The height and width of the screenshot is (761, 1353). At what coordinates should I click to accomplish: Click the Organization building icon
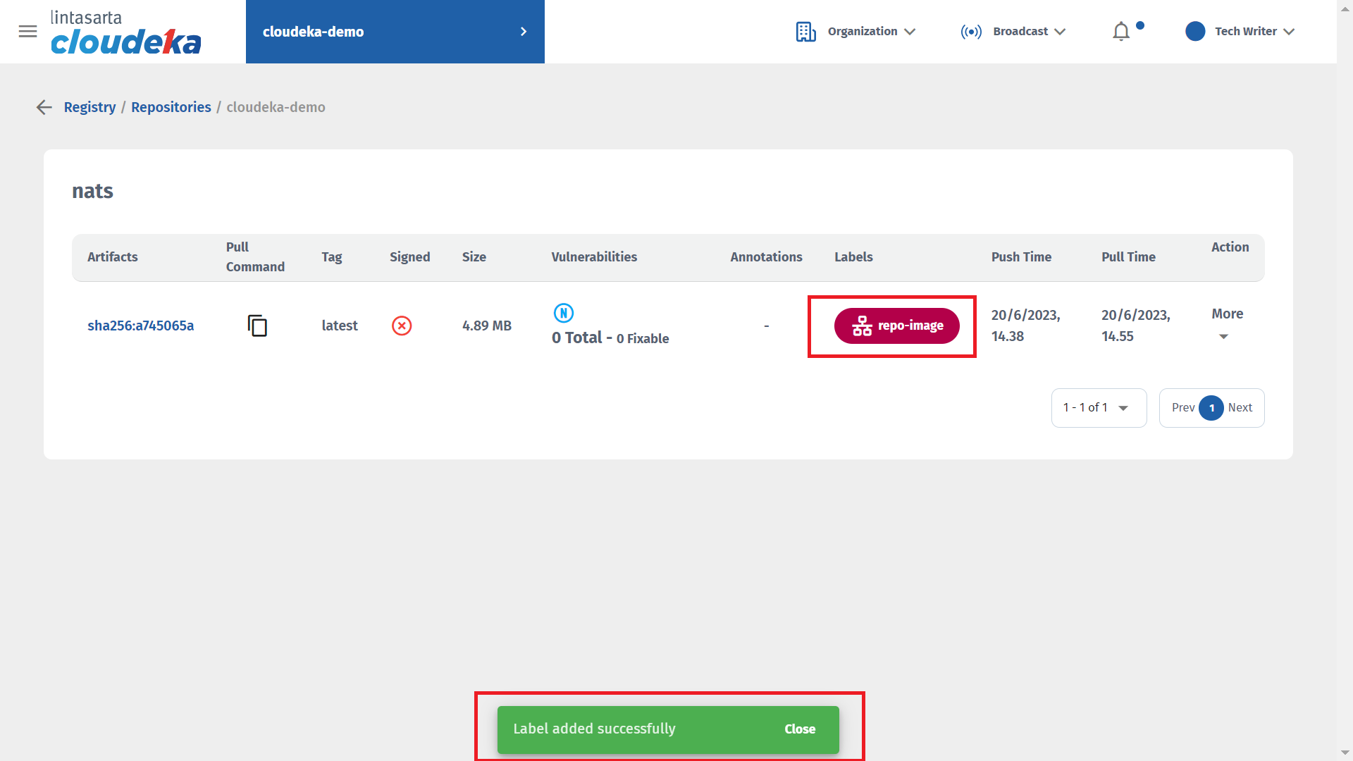pyautogui.click(x=805, y=32)
